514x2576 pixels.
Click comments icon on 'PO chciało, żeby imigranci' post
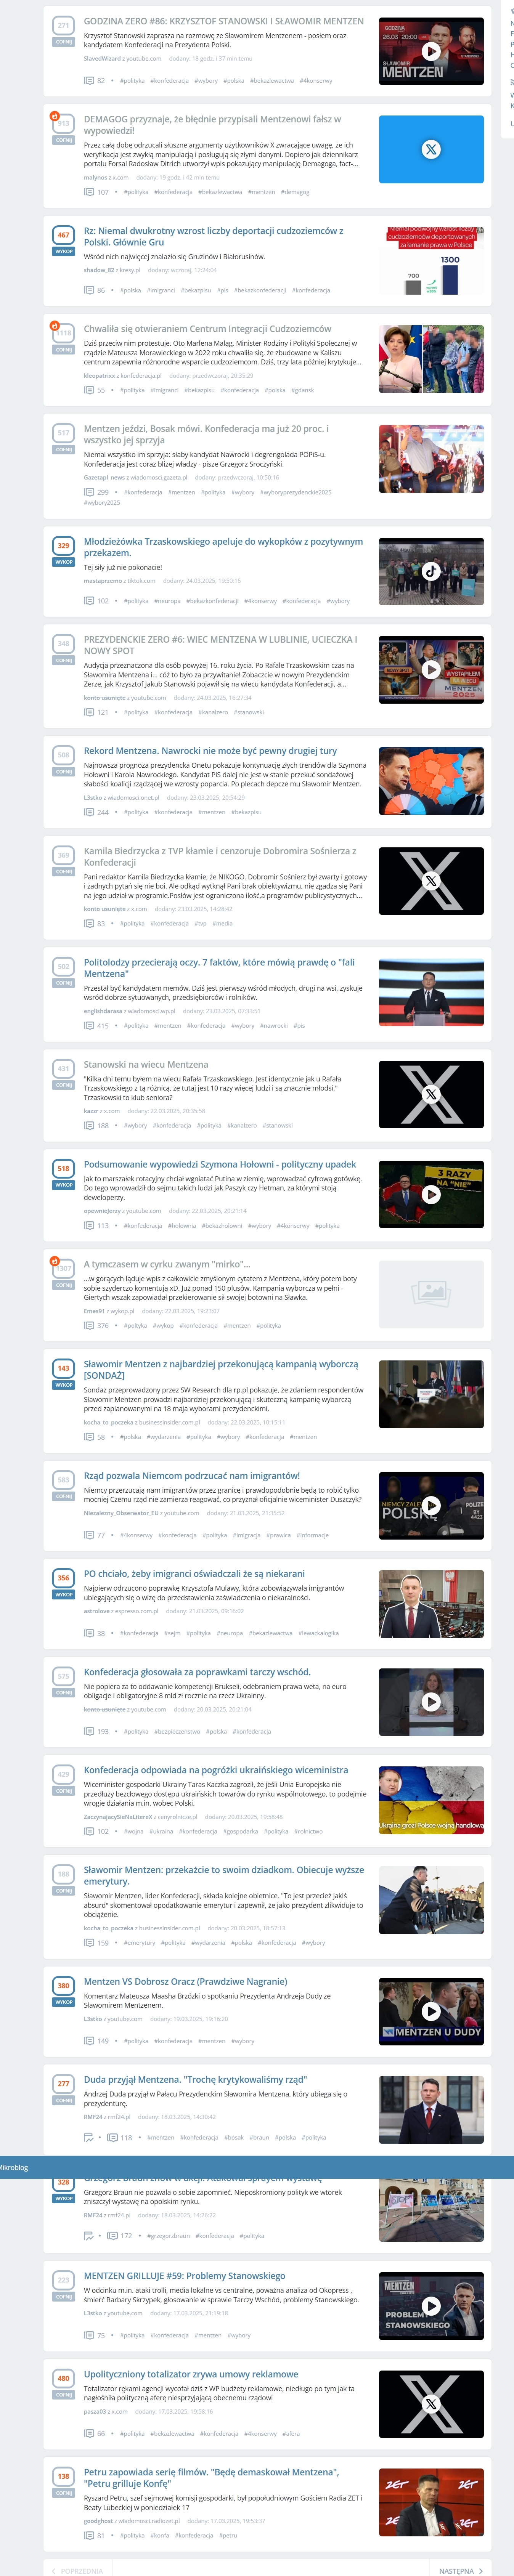coord(89,1633)
